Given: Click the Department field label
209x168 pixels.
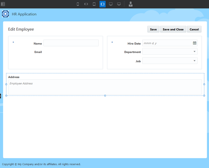Looking at the screenshot, I should [132, 52].
